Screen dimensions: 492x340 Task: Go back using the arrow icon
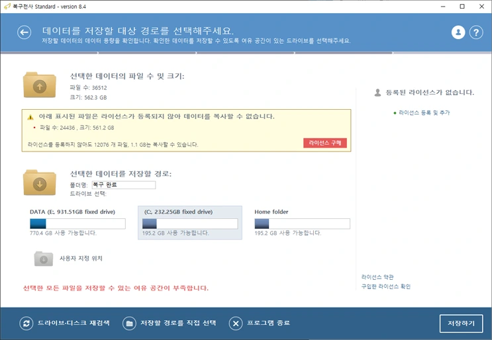[x=24, y=32]
